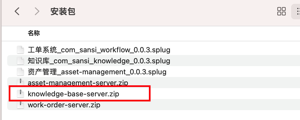The height and width of the screenshot is (120, 300).
Task: Click the 安装包 folder title
Action: (x=63, y=12)
